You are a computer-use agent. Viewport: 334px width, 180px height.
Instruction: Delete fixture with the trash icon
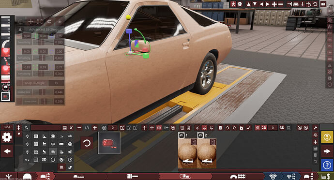click(x=220, y=128)
